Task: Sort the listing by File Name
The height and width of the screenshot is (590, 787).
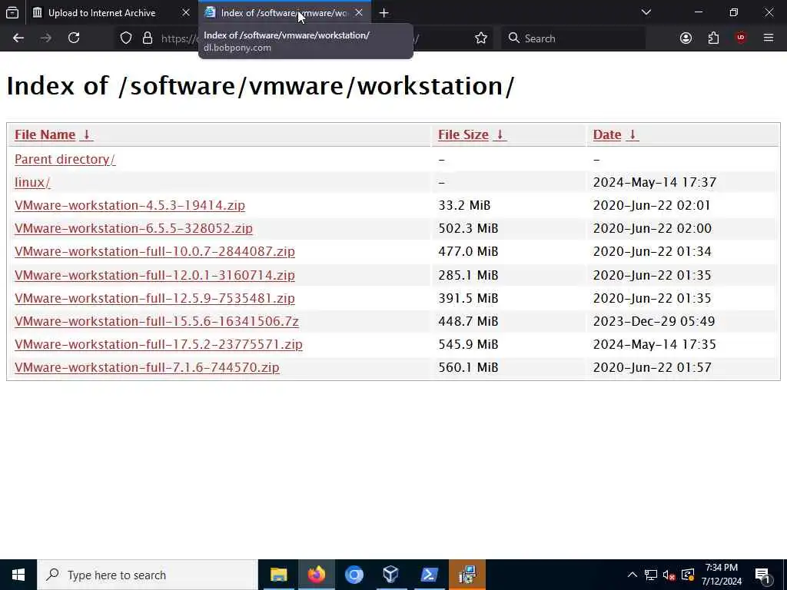Action: click(x=45, y=134)
